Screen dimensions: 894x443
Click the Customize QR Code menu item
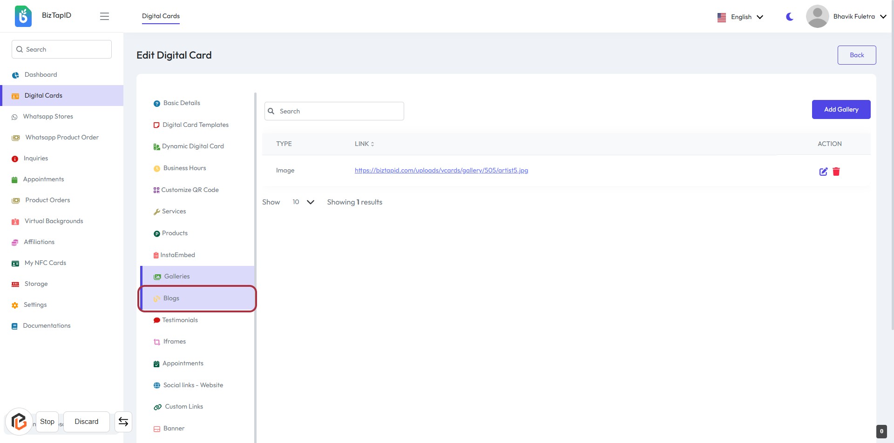tap(190, 190)
